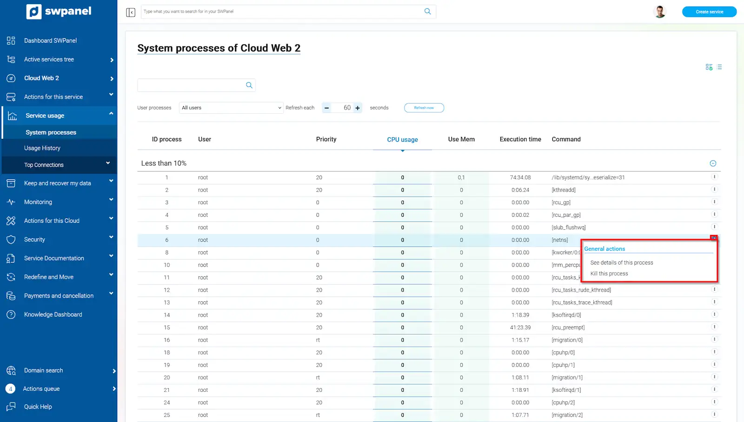Click execution time 41:23.39
This screenshot has width=744, height=422.
point(520,328)
